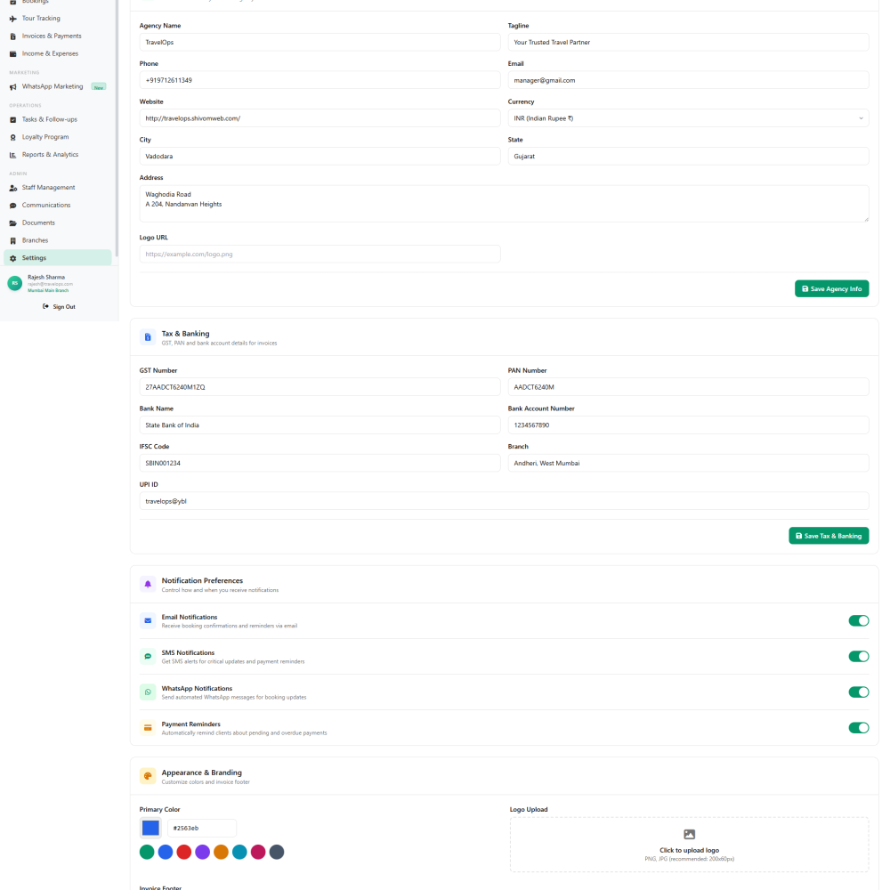Screen dimensions: 890x890
Task: Click the WhatsApp Marketing megaphone icon
Action: (x=13, y=87)
